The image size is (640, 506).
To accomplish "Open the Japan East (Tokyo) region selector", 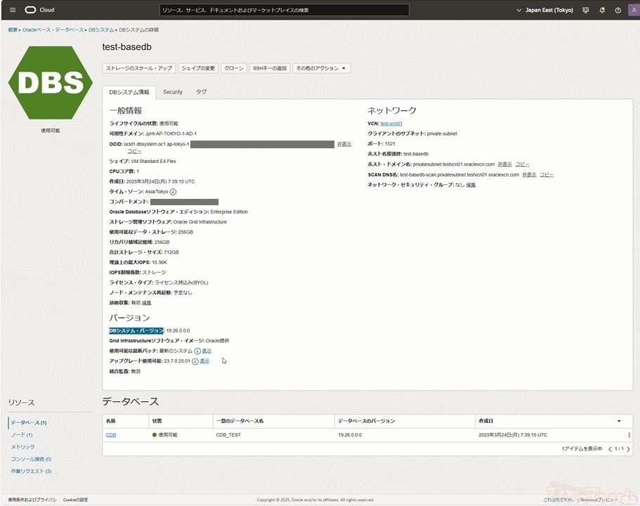I will pyautogui.click(x=548, y=10).
